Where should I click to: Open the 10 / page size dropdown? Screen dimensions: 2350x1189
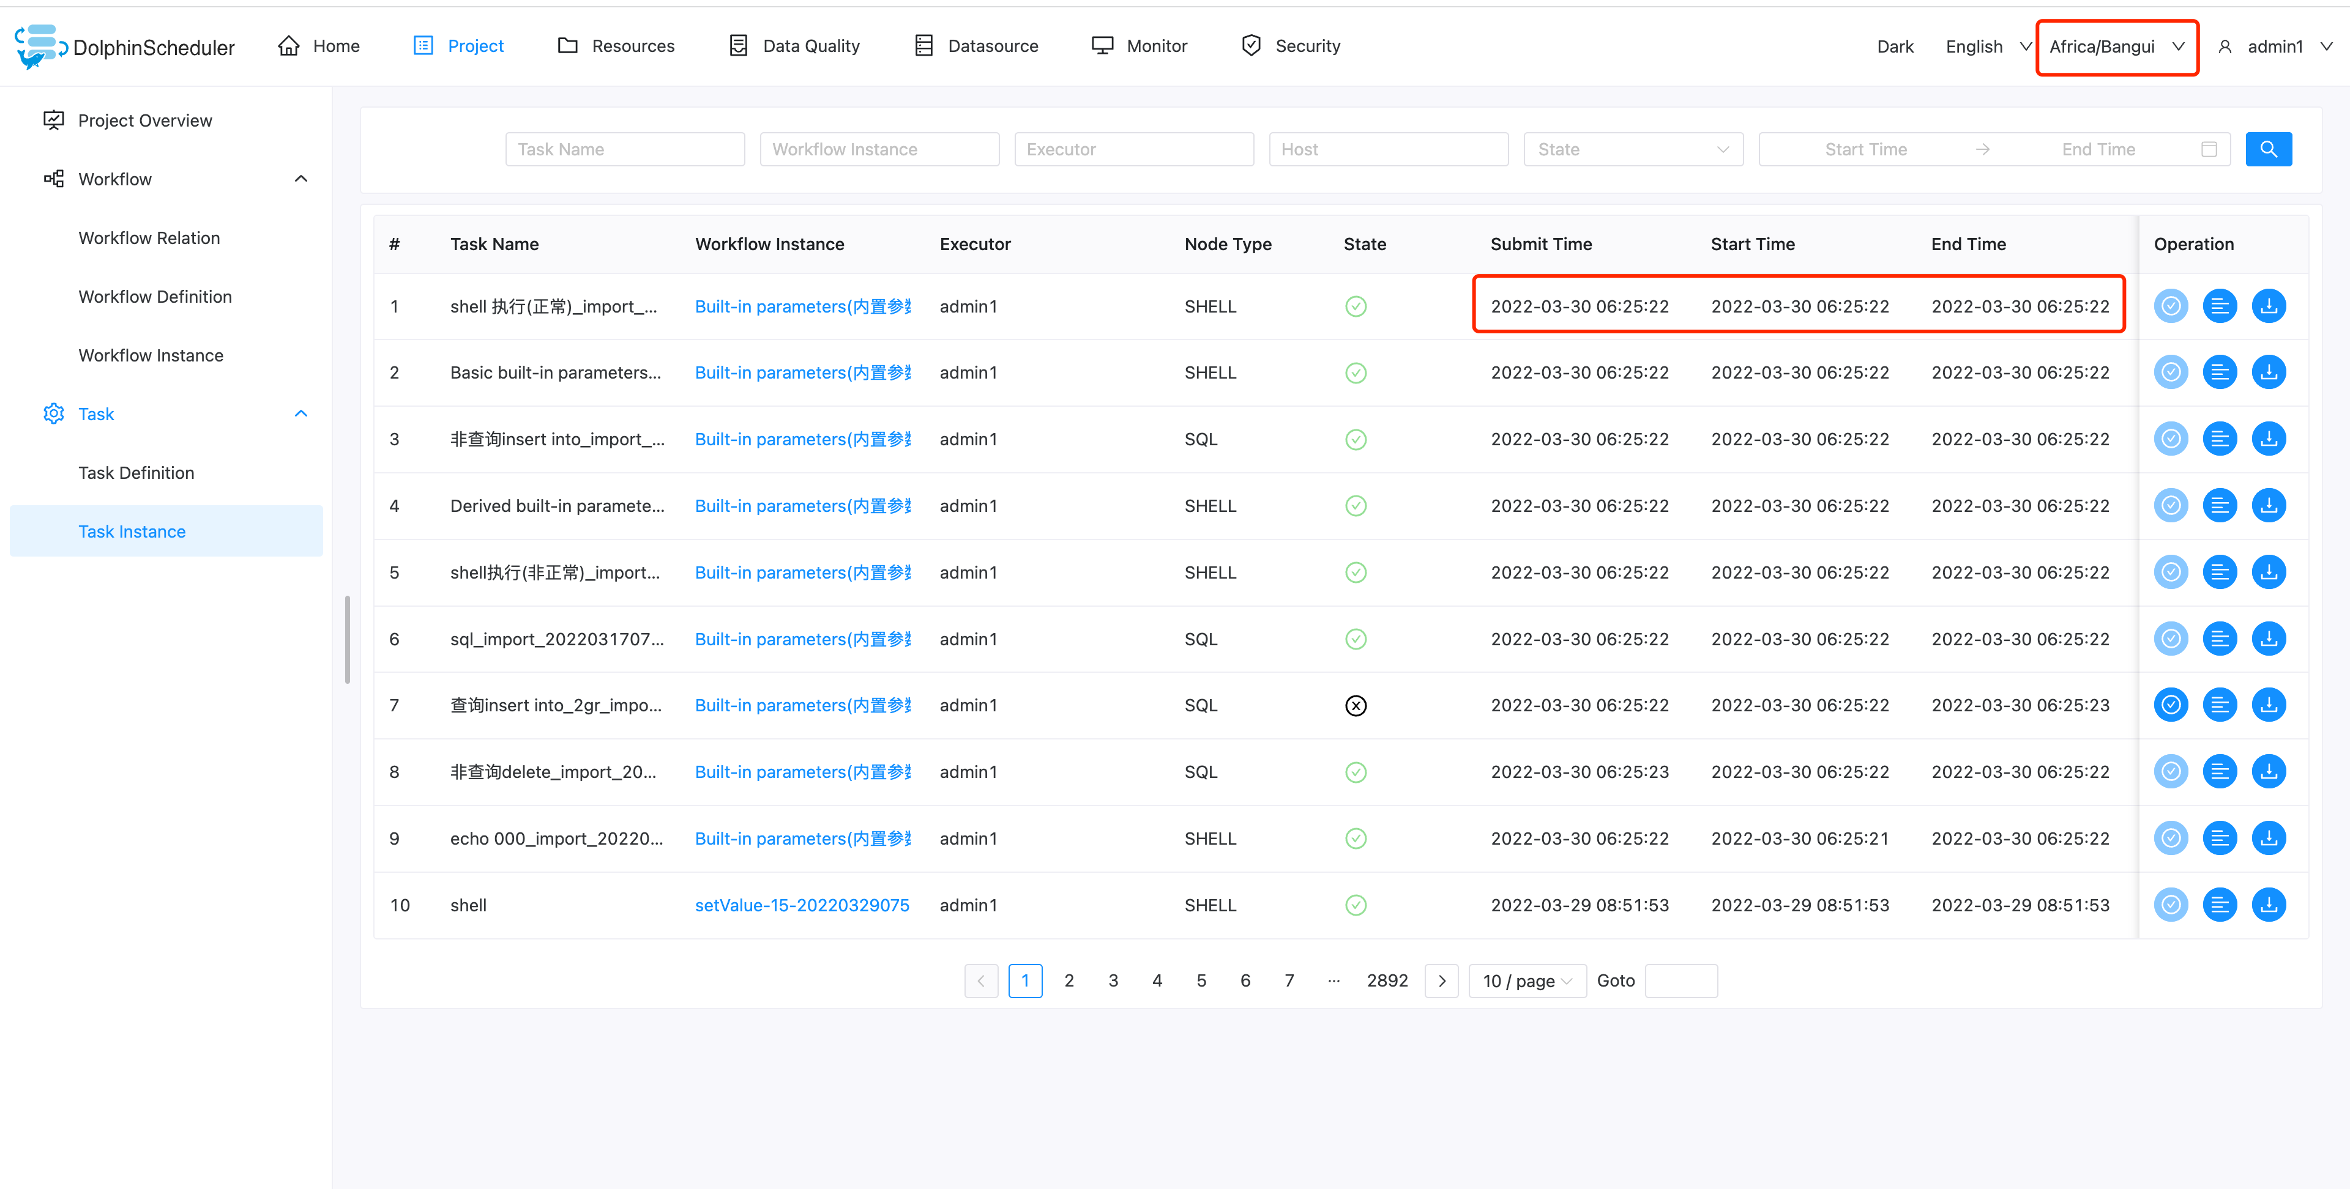[1526, 980]
